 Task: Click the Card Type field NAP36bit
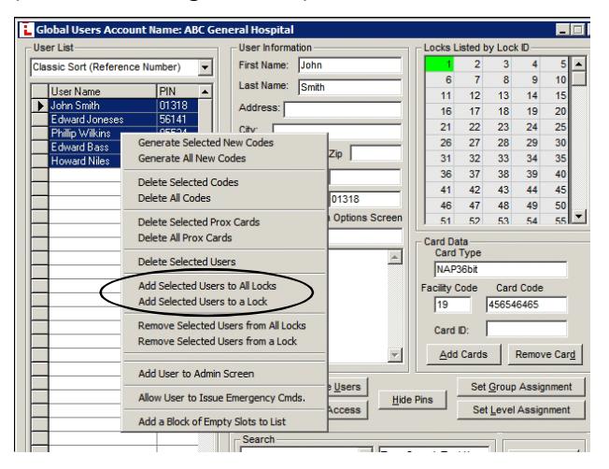point(501,269)
